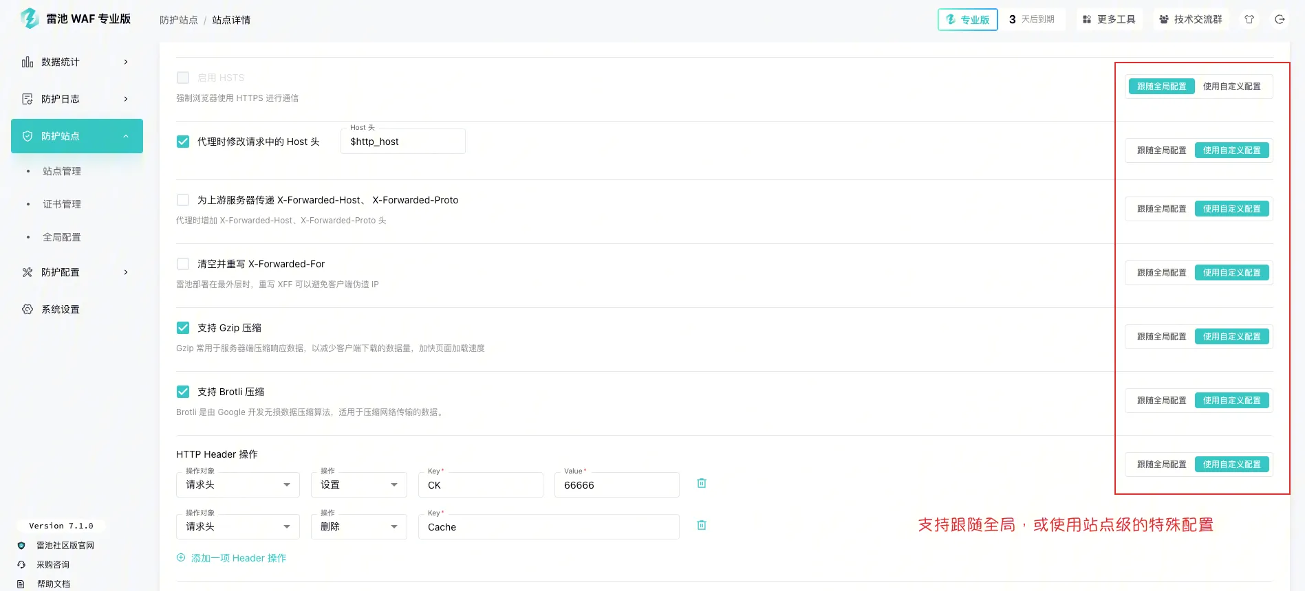Open the 操作 dropdown showing 设置
This screenshot has height=591, width=1305.
click(358, 485)
